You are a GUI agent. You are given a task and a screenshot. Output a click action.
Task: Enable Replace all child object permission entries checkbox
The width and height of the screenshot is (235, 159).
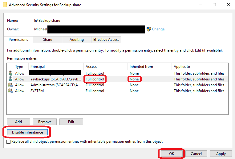coord(9,142)
